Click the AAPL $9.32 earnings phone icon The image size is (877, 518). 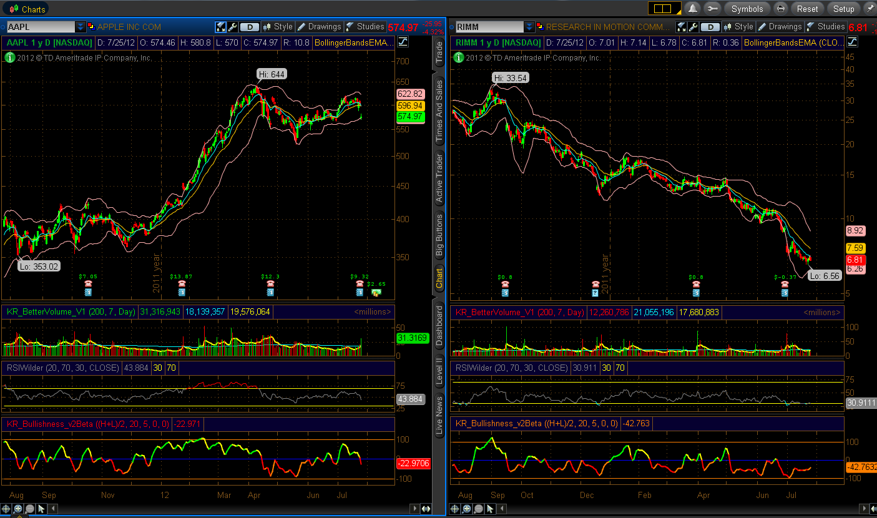pyautogui.click(x=360, y=284)
